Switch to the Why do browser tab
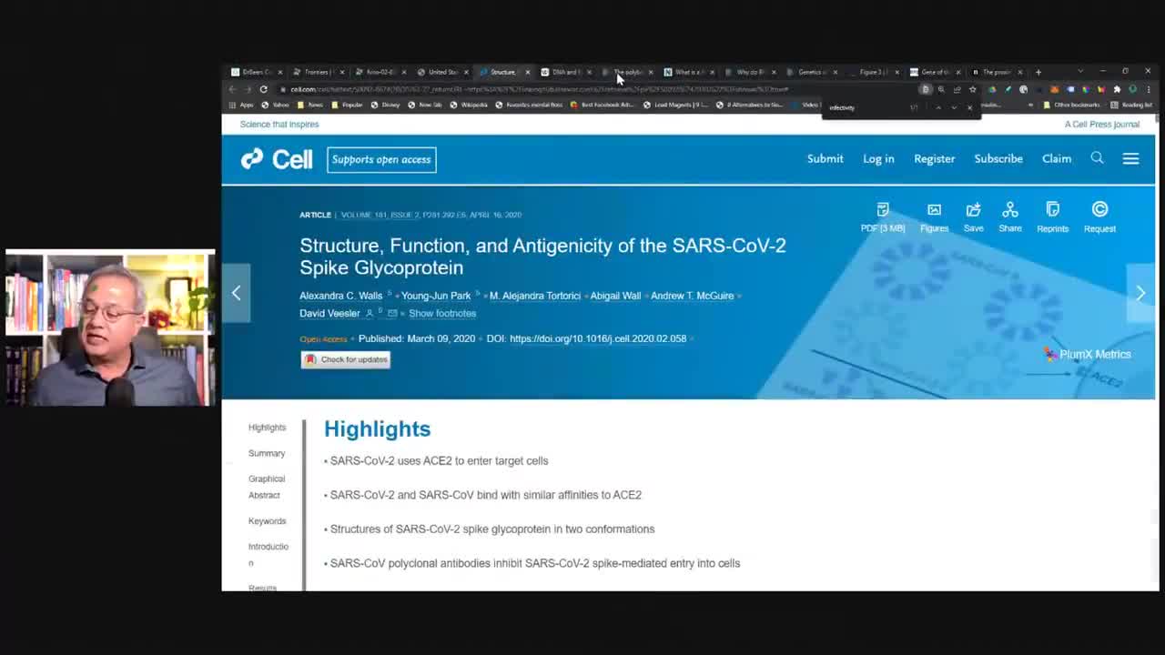The image size is (1165, 655). (x=749, y=72)
